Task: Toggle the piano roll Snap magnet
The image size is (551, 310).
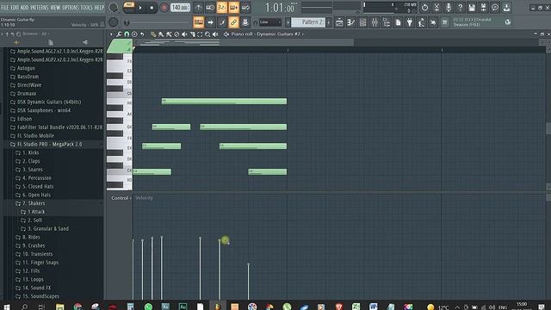Action: pos(127,34)
